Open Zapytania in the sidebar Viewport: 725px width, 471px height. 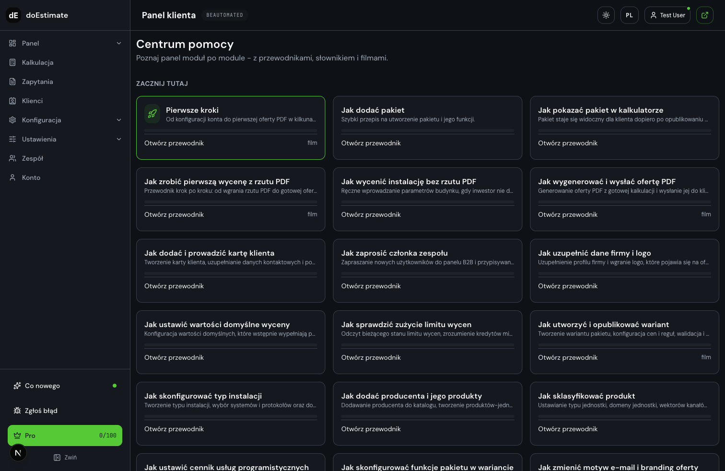[65, 82]
